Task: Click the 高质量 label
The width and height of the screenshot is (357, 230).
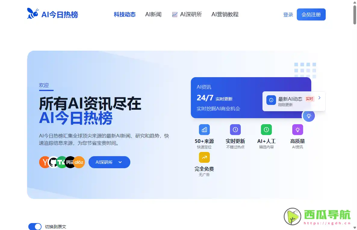Action: coord(298,141)
